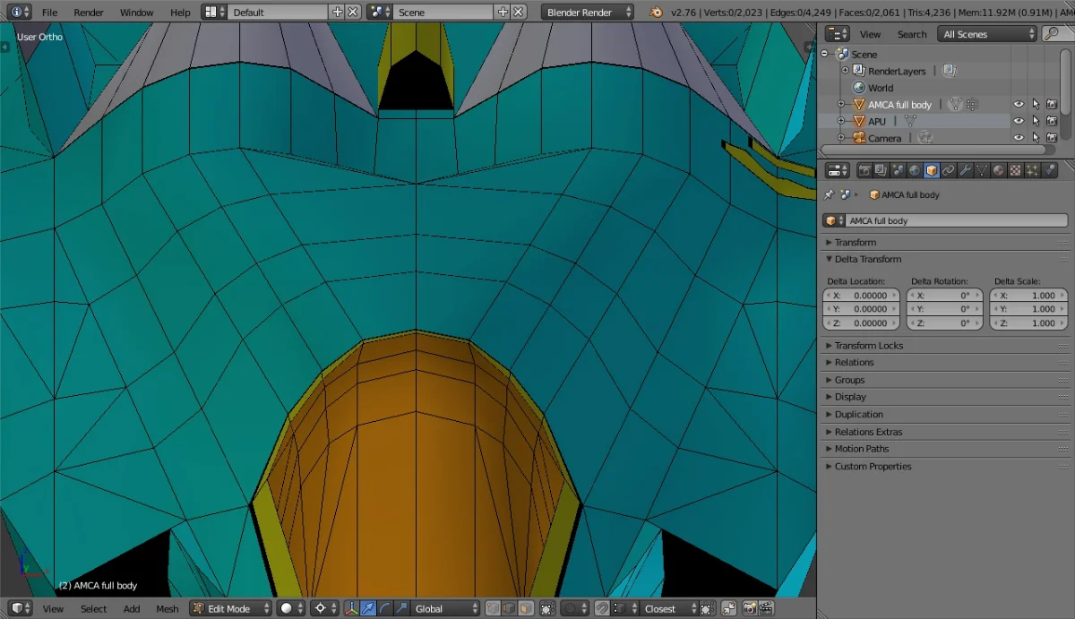Toggle snap during transform magnet
The width and height of the screenshot is (1075, 619).
tap(602, 608)
